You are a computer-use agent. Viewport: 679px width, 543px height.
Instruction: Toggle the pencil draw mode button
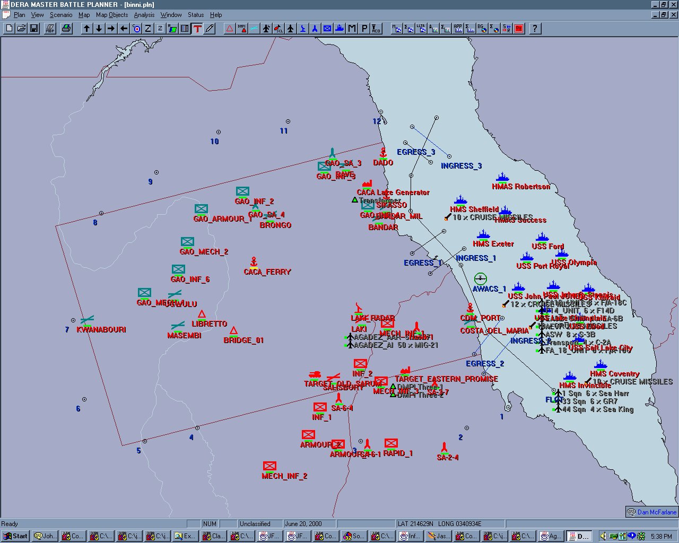pyautogui.click(x=210, y=29)
